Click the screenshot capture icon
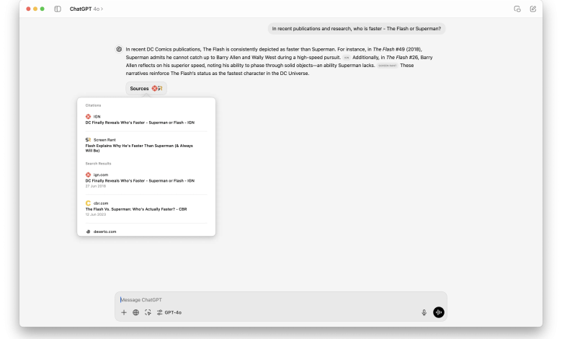The width and height of the screenshot is (562, 339). click(148, 312)
